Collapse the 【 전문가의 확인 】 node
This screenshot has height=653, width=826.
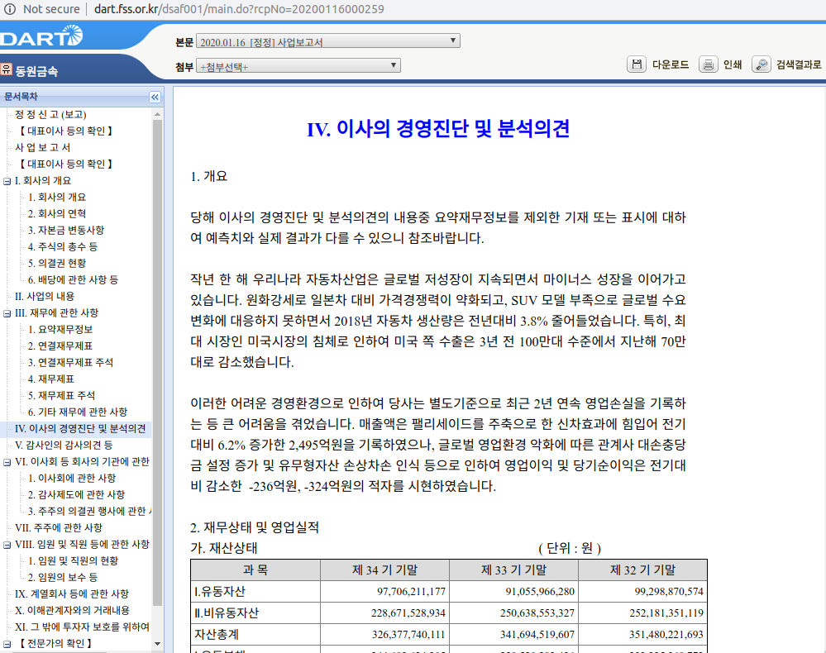(x=7, y=644)
